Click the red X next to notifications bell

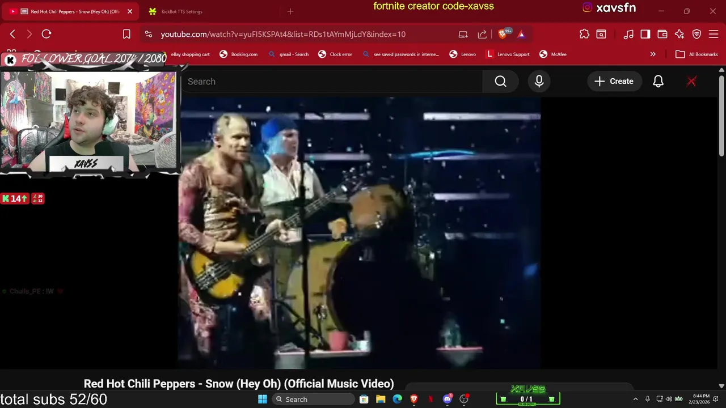click(x=691, y=81)
